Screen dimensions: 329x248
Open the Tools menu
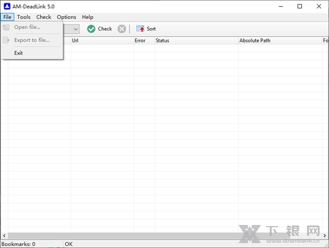point(24,17)
